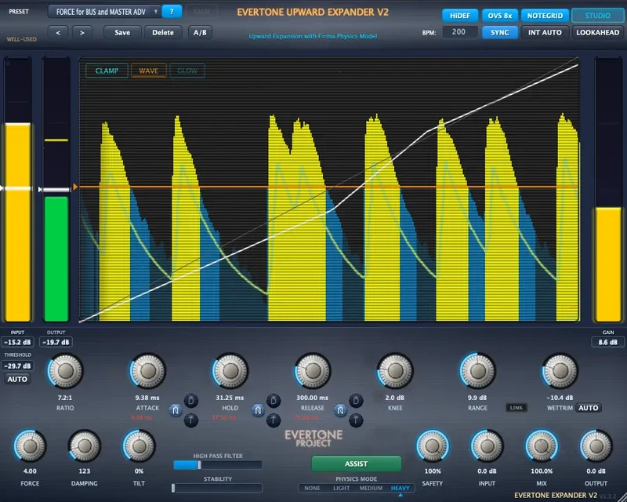Select the N note mode beside RELEASE

[x=340, y=410]
